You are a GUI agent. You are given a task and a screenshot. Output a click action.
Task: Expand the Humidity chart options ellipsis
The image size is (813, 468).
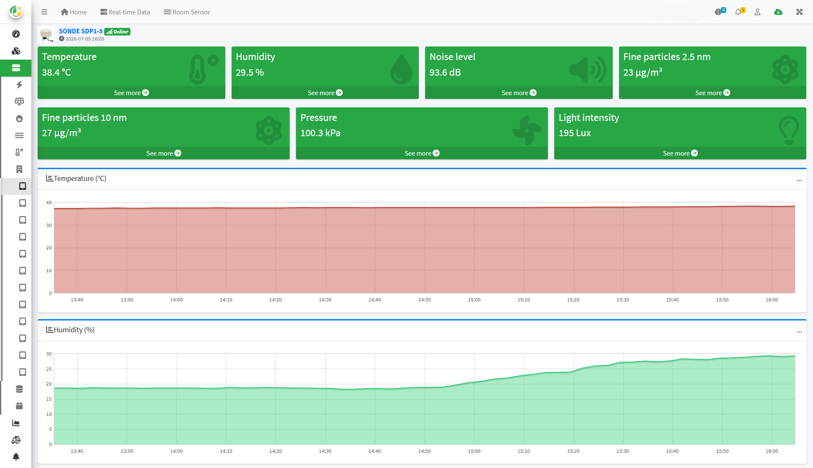(x=799, y=332)
